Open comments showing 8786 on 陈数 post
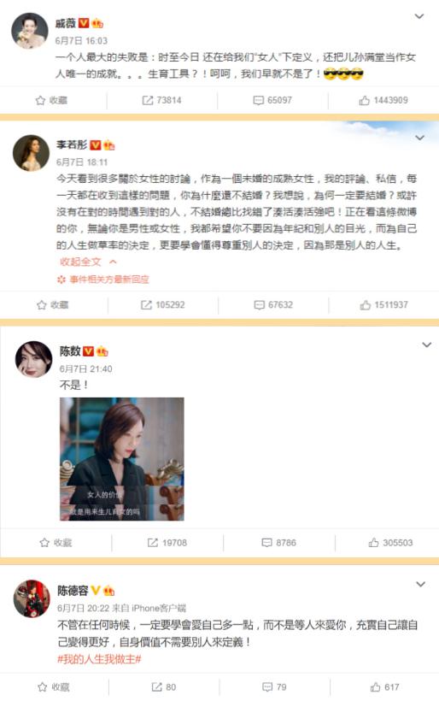 click(x=266, y=543)
